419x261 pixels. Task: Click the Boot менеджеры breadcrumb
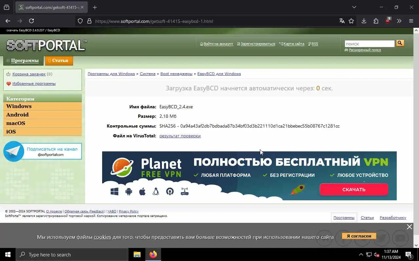[x=176, y=74]
